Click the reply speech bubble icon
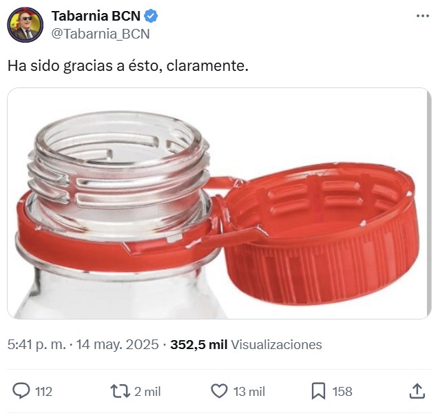The image size is (438, 420). [x=21, y=390]
